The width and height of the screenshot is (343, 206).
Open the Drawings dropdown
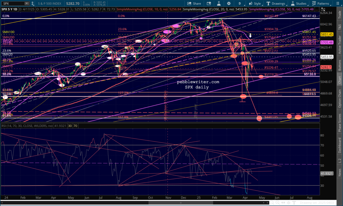[275, 3]
